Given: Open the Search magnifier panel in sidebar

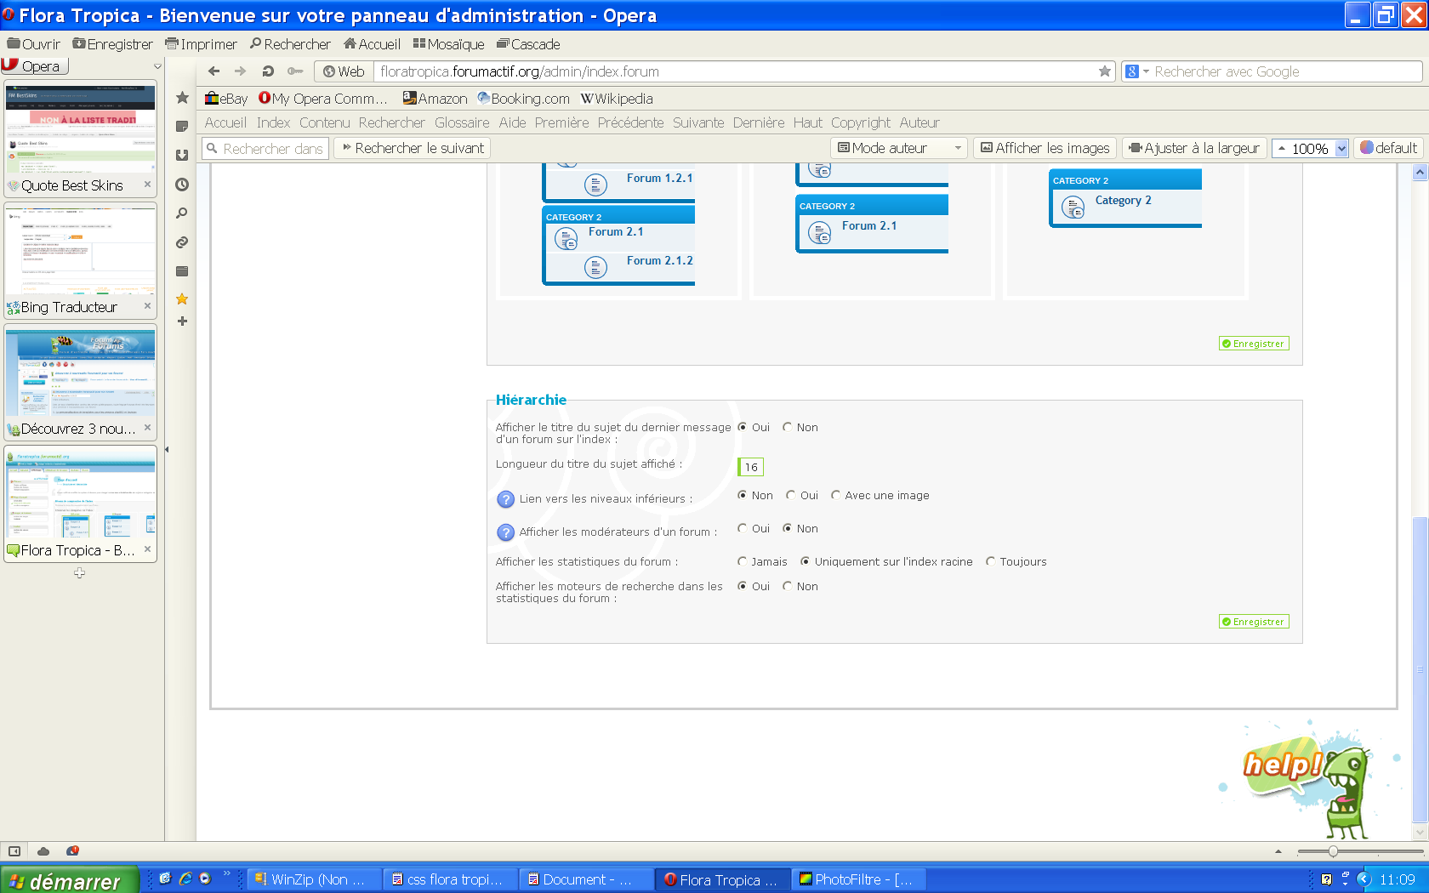Looking at the screenshot, I should [182, 213].
